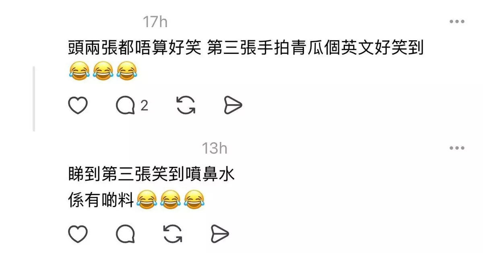Open the reply icon on the 17h comment

tap(125, 106)
